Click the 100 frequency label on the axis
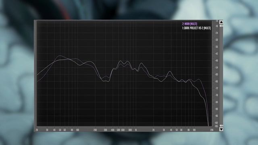Screen dimensions: 258x145 [x=77, y=130]
